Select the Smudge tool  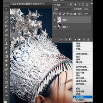pyautogui.click(x=6, y=61)
